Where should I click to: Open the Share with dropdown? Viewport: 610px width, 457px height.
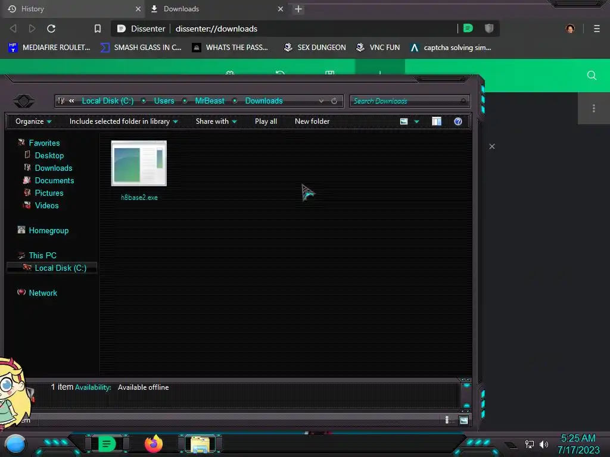[216, 121]
